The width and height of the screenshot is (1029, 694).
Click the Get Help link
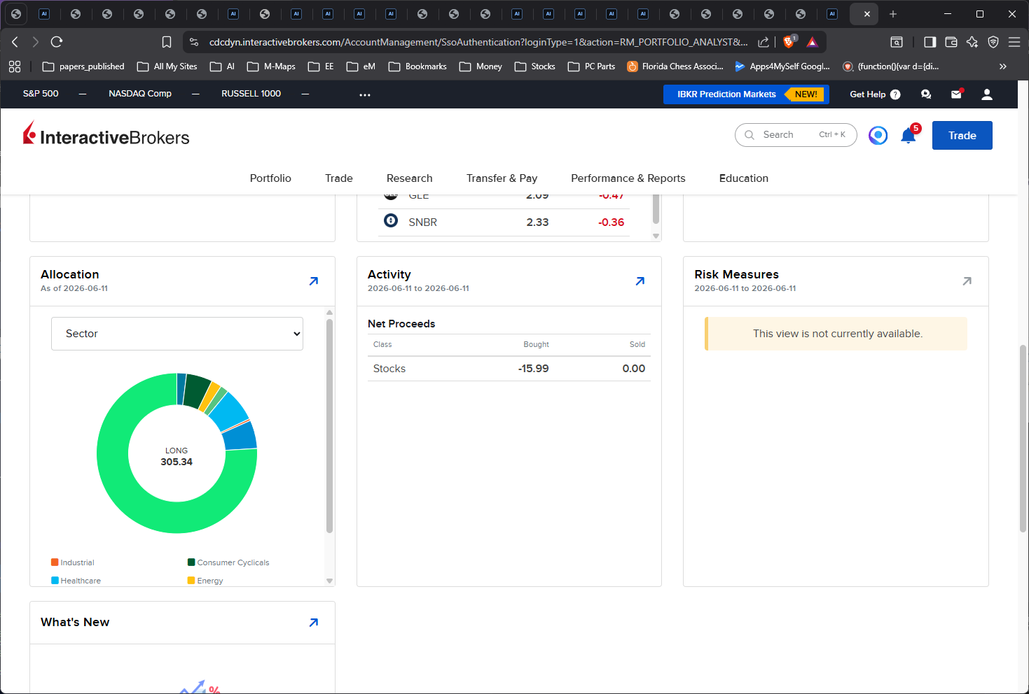click(875, 94)
